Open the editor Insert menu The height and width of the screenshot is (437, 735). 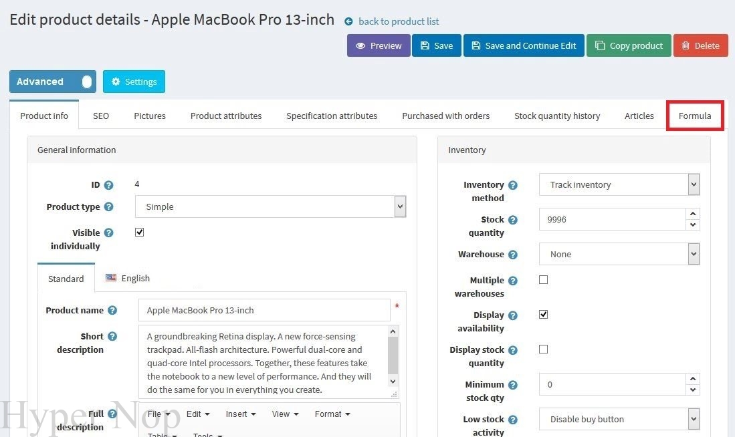click(241, 414)
